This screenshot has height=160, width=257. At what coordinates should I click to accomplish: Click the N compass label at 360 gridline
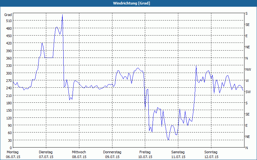pos(247,58)
